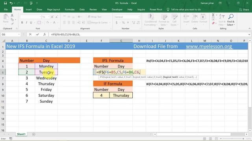Viewport: 252px width, 141px height.
Task: Select cell with Wednesday
Action: [46, 78]
